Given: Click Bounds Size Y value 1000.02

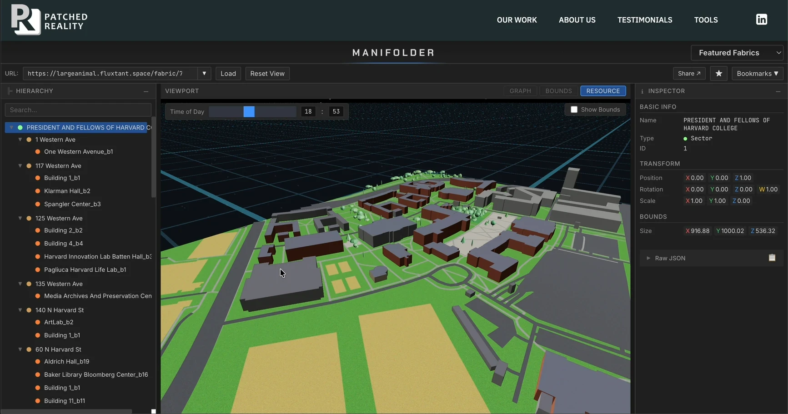Looking at the screenshot, I should (x=730, y=231).
